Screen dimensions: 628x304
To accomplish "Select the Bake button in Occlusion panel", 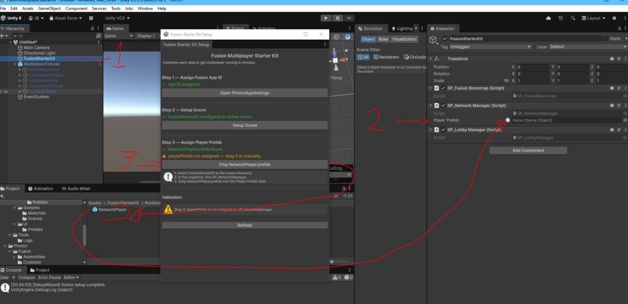I will (384, 39).
